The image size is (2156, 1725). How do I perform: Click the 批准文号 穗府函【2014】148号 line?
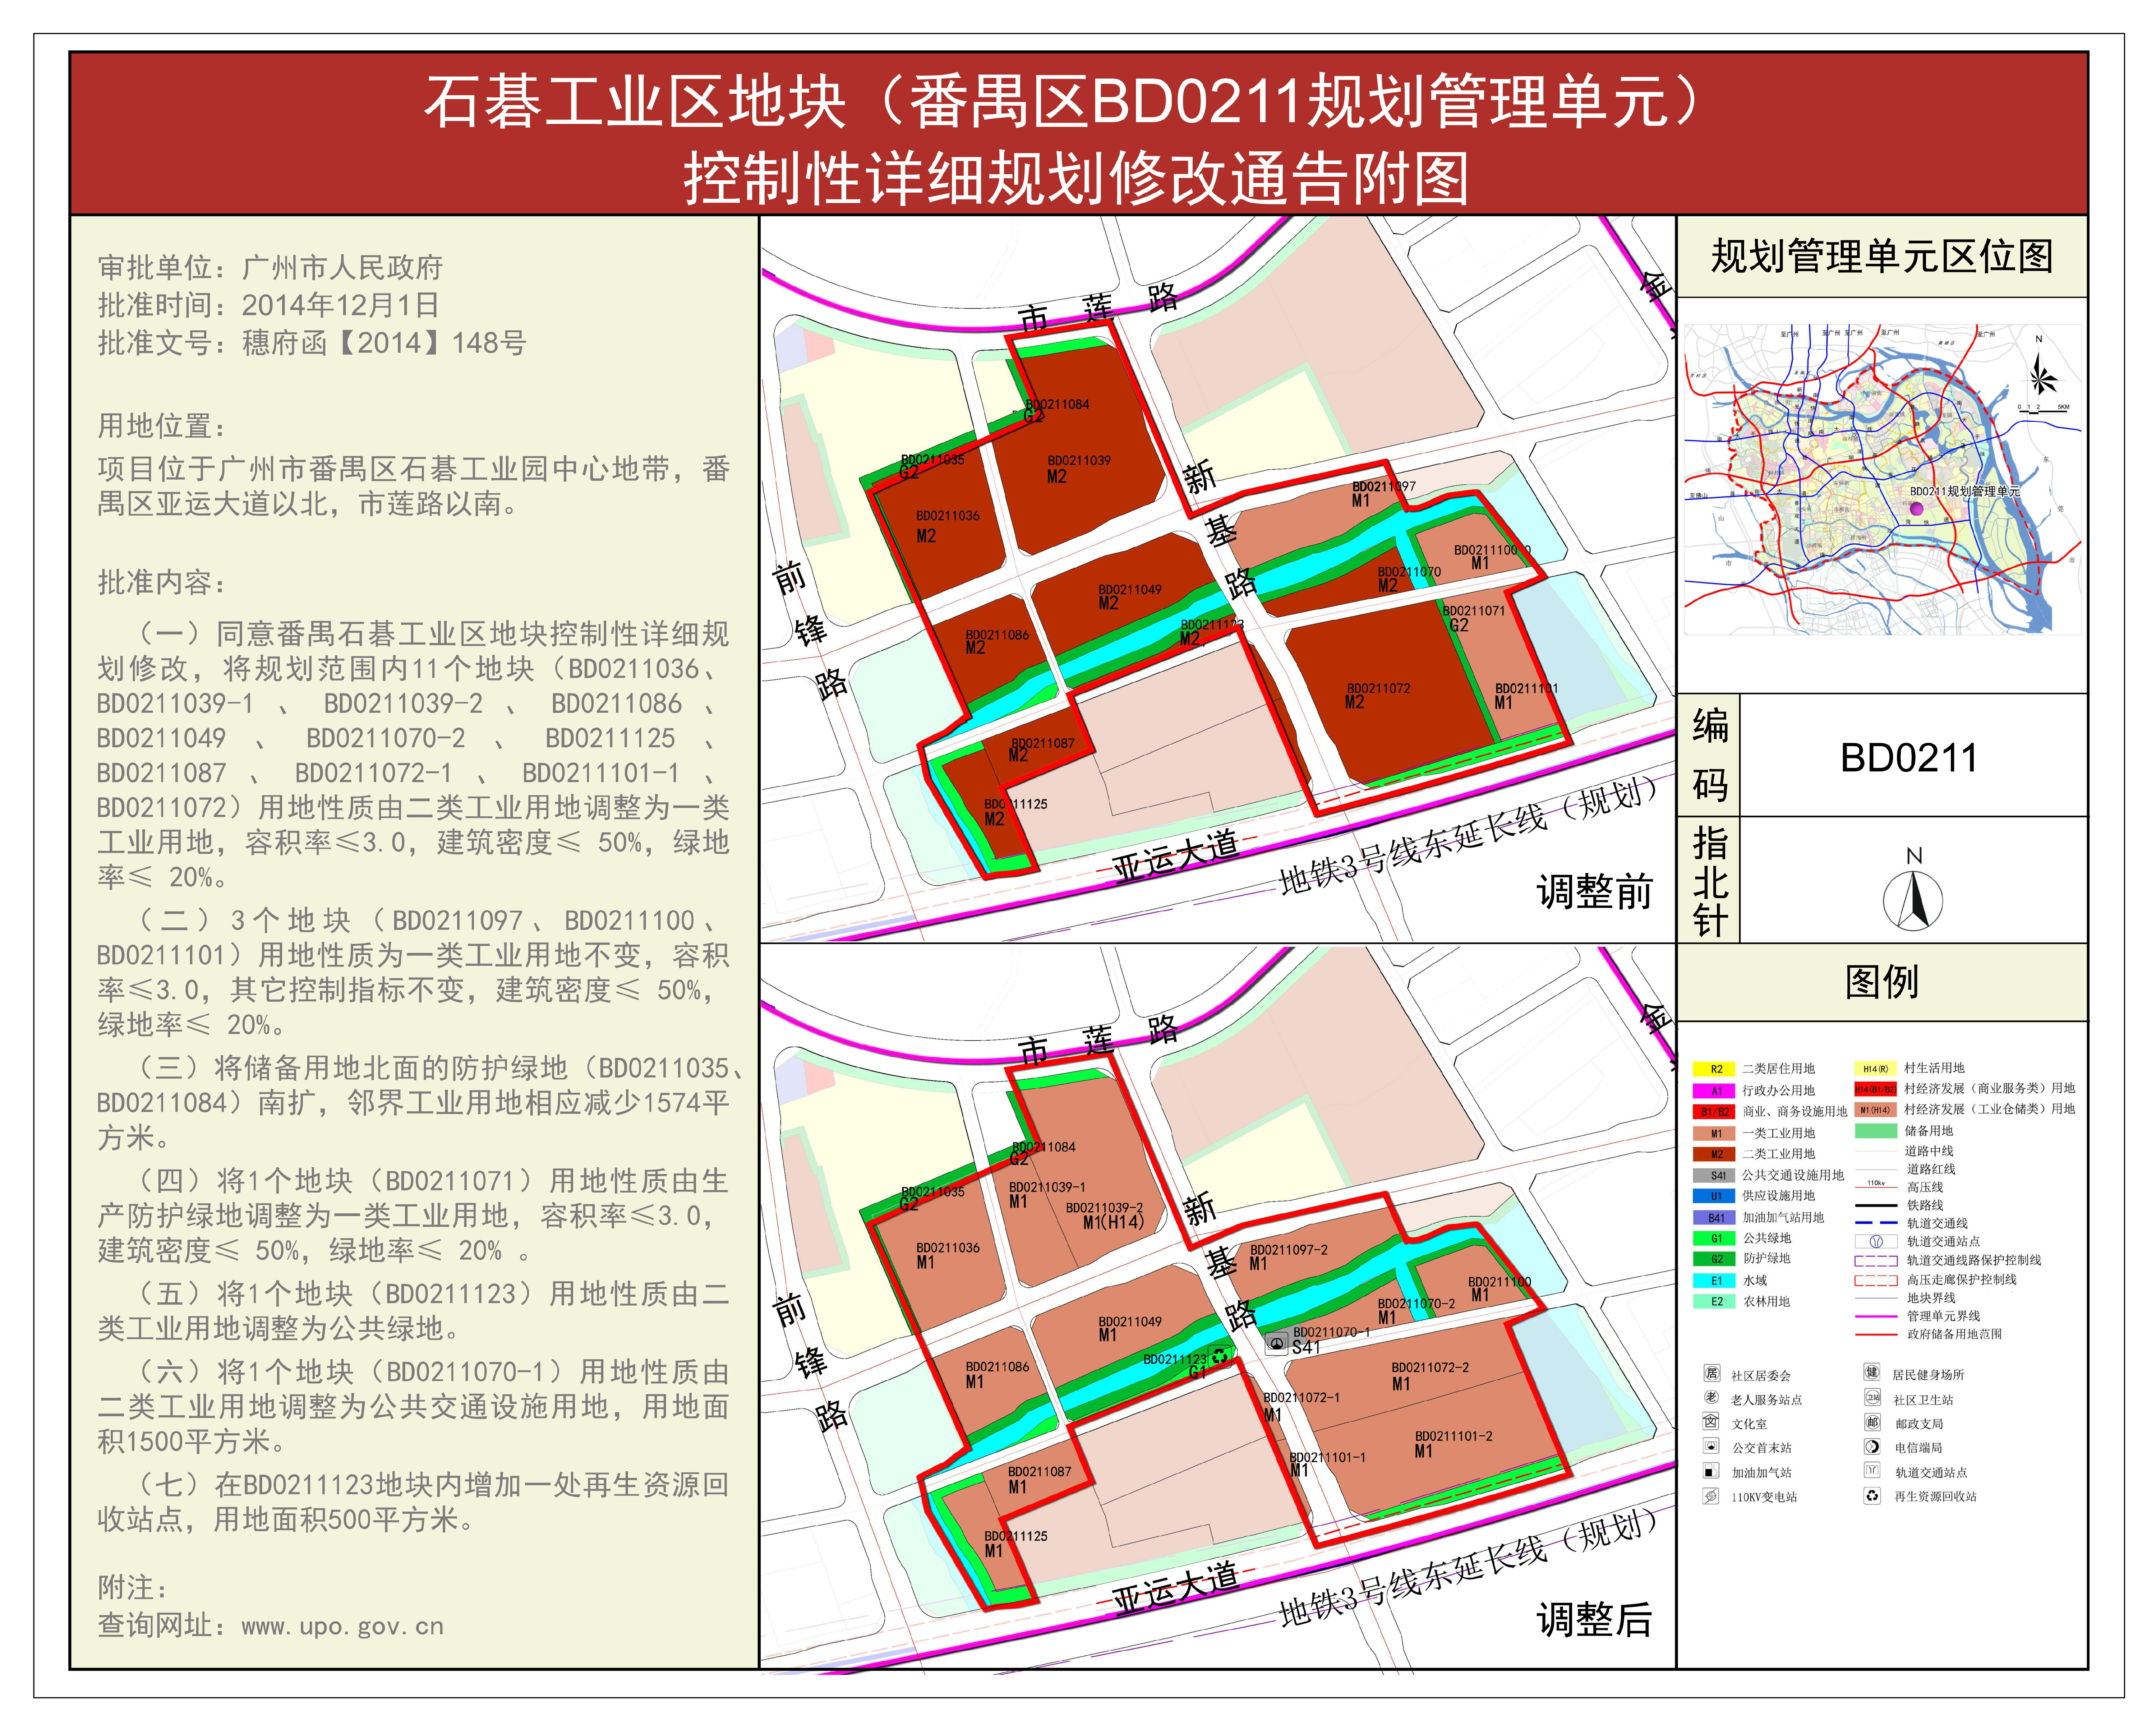312,343
